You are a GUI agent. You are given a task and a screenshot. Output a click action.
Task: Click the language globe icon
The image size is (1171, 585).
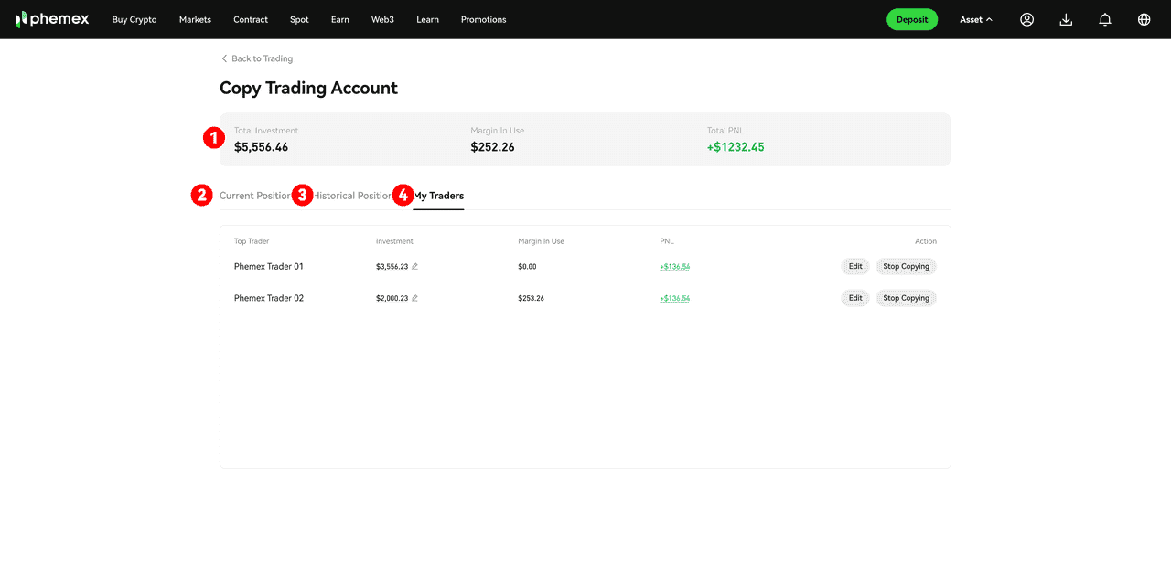click(1144, 19)
